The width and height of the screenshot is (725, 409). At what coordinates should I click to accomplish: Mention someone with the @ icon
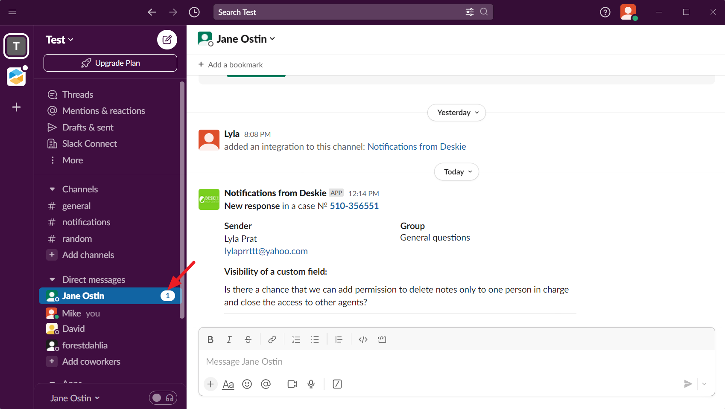tap(266, 384)
